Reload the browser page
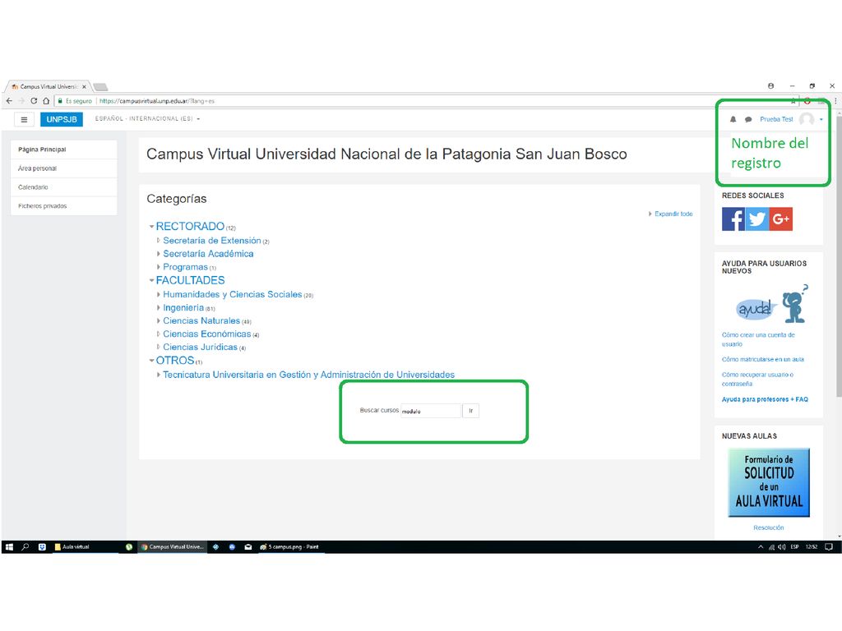 pos(33,101)
